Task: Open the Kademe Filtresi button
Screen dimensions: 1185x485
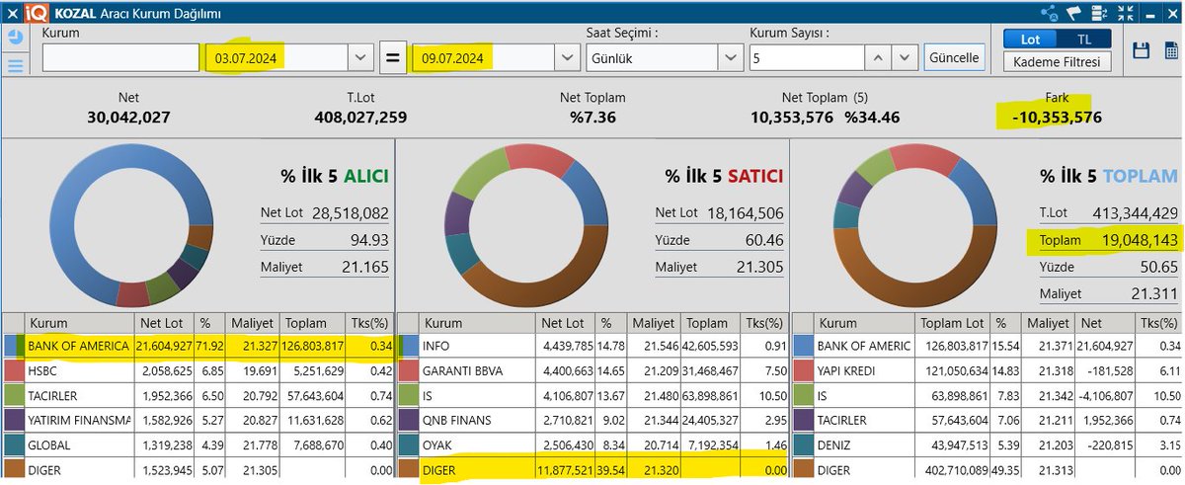Action: (x=1057, y=62)
